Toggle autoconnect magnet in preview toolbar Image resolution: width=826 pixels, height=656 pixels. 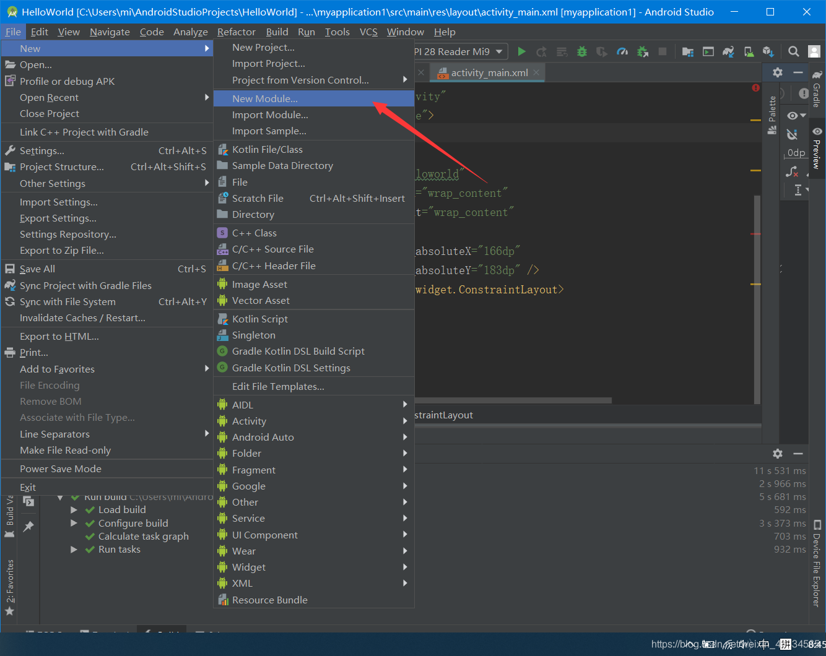791,134
